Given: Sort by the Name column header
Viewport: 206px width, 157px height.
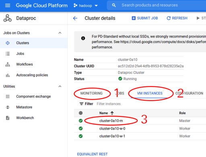Looking at the screenshot, I should pos(103,113).
